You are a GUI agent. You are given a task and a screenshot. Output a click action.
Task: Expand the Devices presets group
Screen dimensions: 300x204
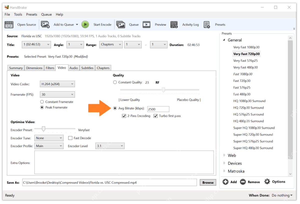click(x=224, y=163)
